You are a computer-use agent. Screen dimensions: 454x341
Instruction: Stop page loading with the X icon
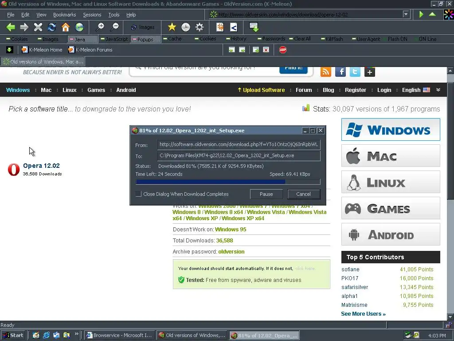[38, 27]
